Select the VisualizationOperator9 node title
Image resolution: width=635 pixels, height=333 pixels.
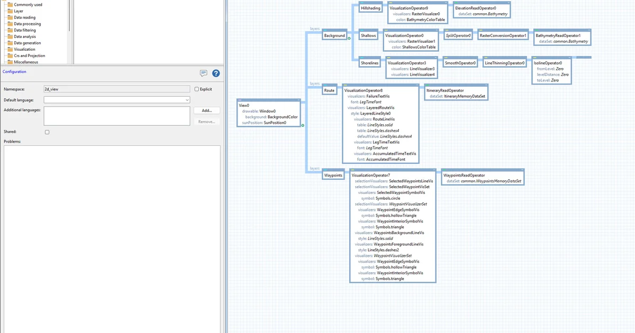coord(409,8)
